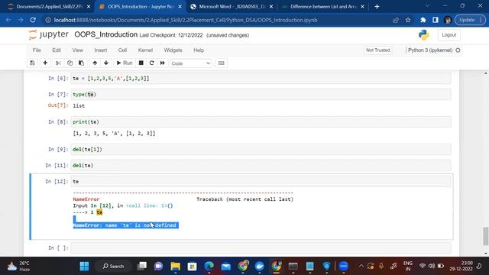Click into cell containing print(te)
This screenshot has width=489, height=275.
tap(261, 122)
